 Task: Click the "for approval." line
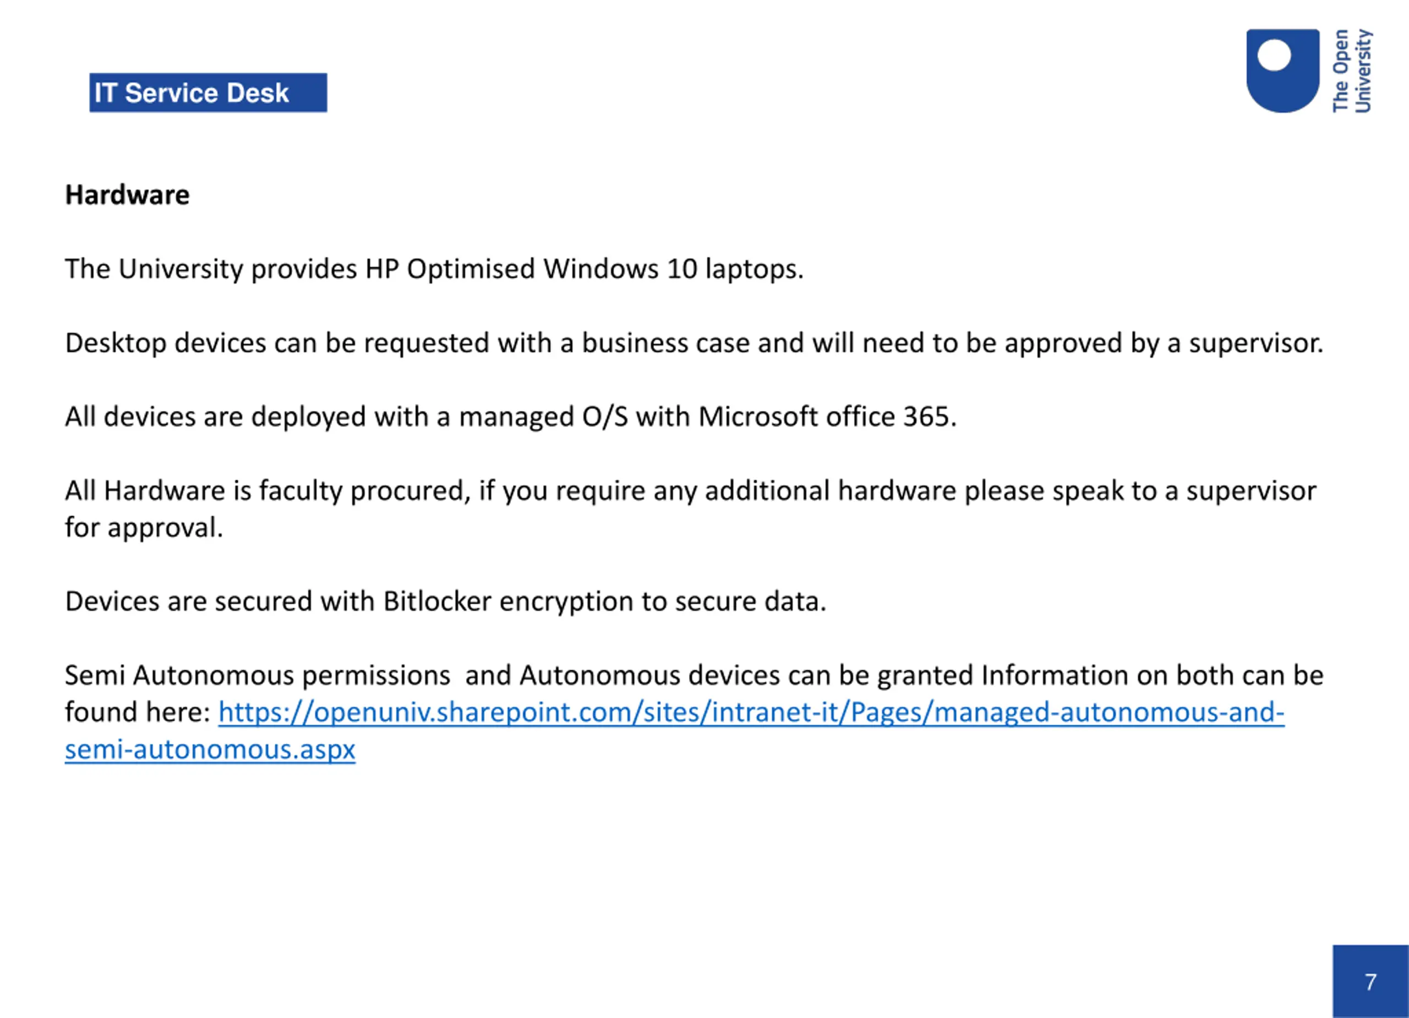(144, 528)
